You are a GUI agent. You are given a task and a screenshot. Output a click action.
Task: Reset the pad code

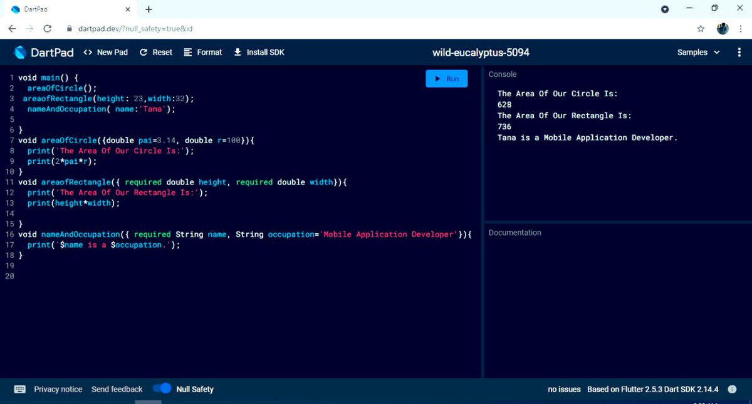click(156, 53)
